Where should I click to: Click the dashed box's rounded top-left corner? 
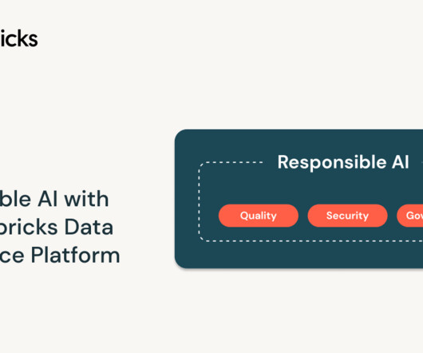tap(202, 165)
